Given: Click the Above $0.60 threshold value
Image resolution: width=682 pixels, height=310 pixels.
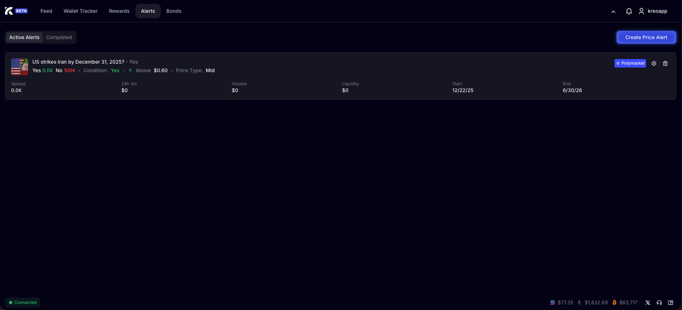Looking at the screenshot, I should 161,70.
